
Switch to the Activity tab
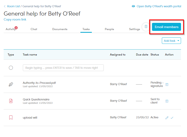pos(10,29)
